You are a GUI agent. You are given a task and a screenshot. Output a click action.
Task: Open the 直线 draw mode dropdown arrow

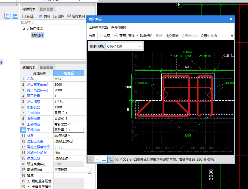pyautogui.click(x=137, y=36)
